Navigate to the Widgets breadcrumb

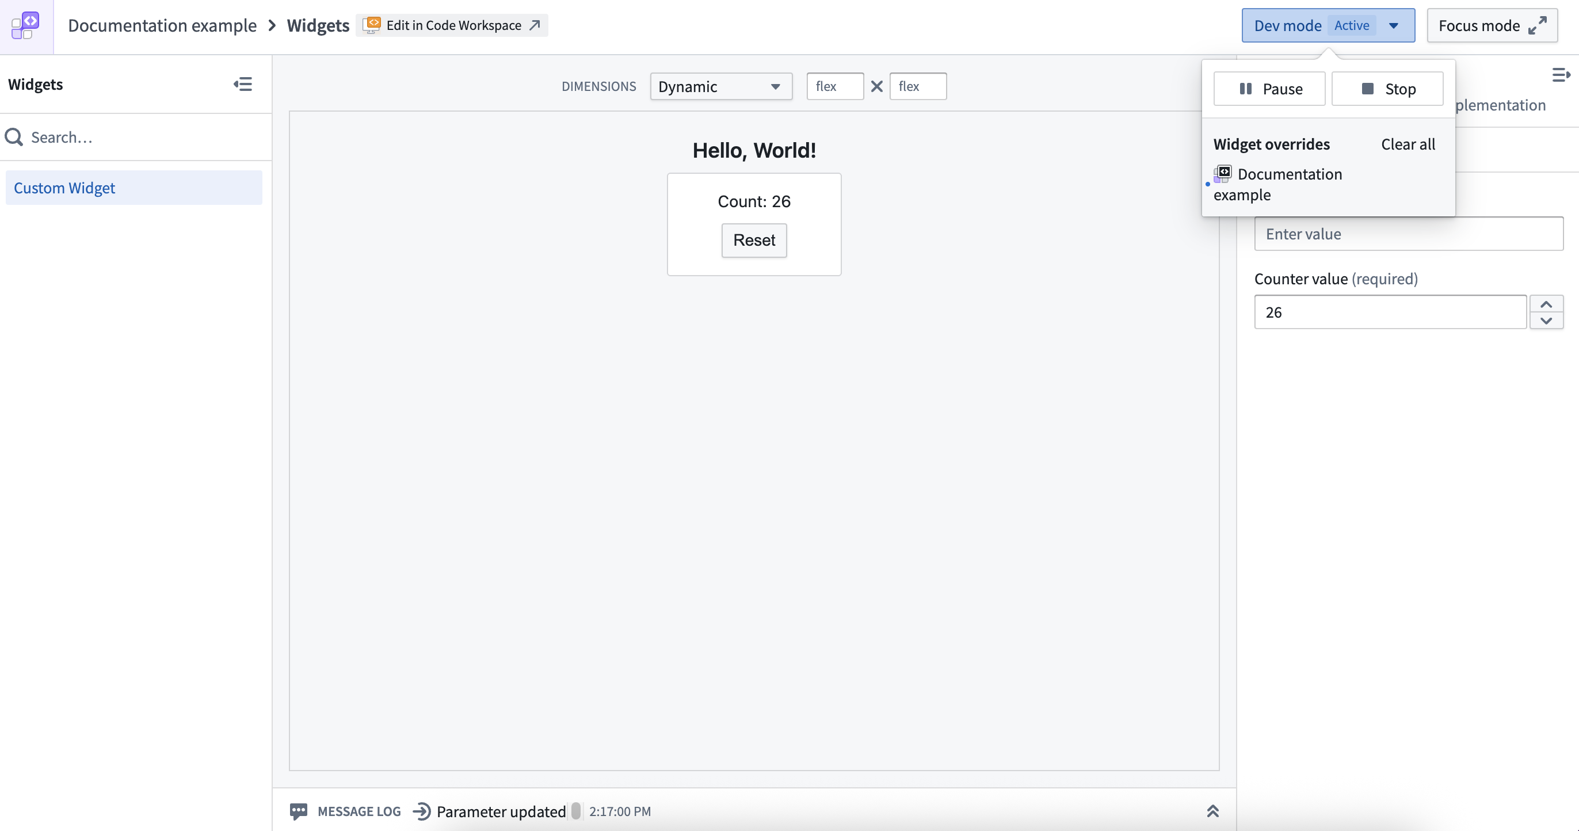318,25
